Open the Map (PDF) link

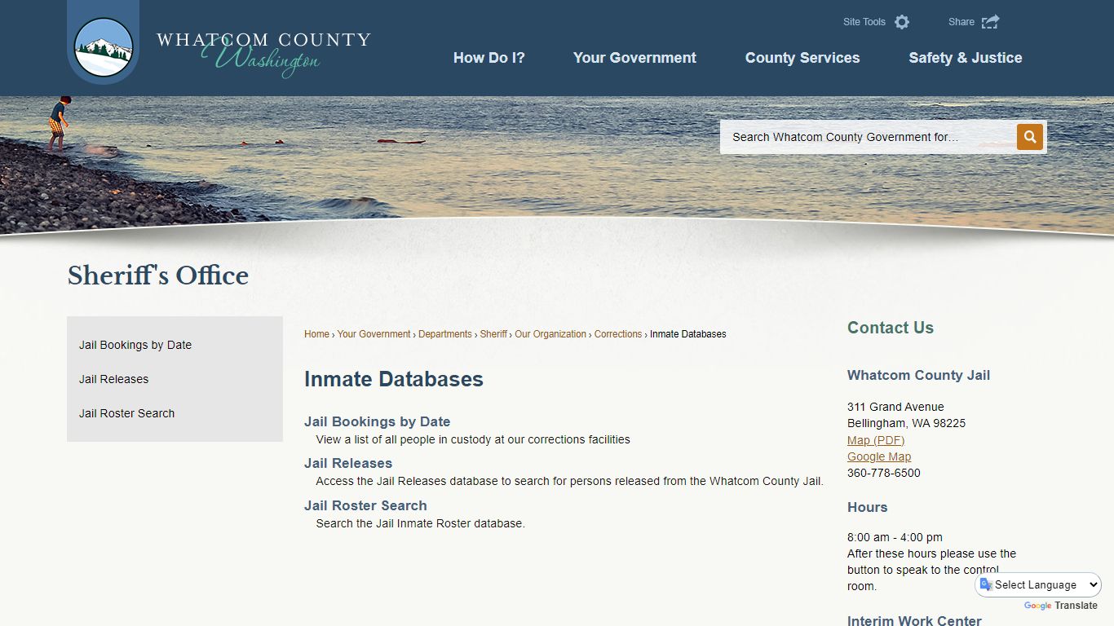click(x=875, y=439)
